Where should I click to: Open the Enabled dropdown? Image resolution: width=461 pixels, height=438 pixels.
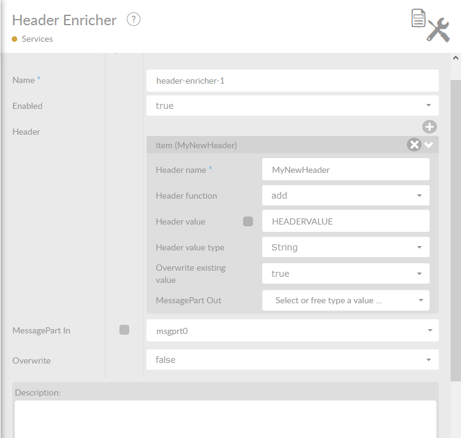[292, 106]
